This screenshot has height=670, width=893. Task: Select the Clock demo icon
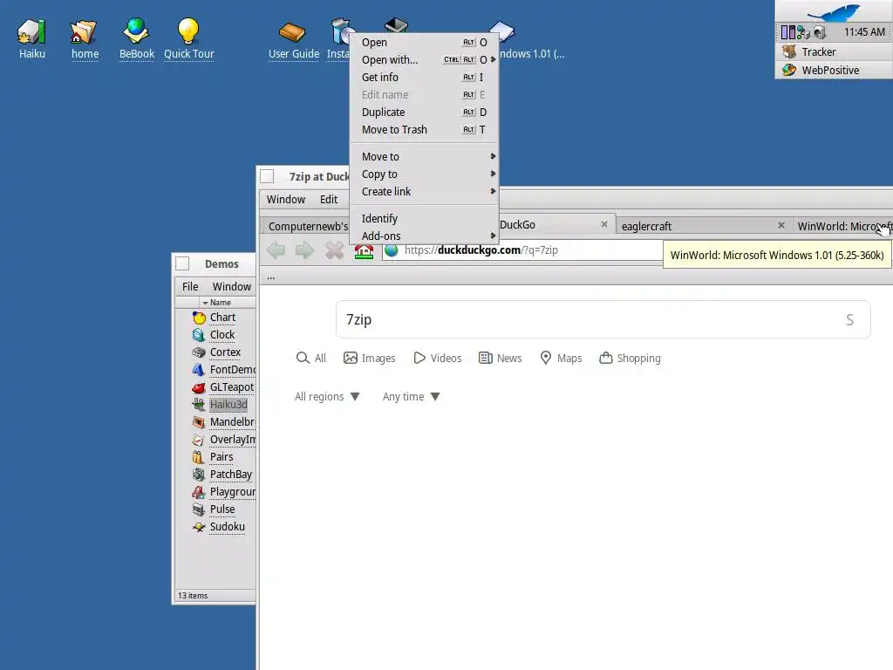[199, 335]
